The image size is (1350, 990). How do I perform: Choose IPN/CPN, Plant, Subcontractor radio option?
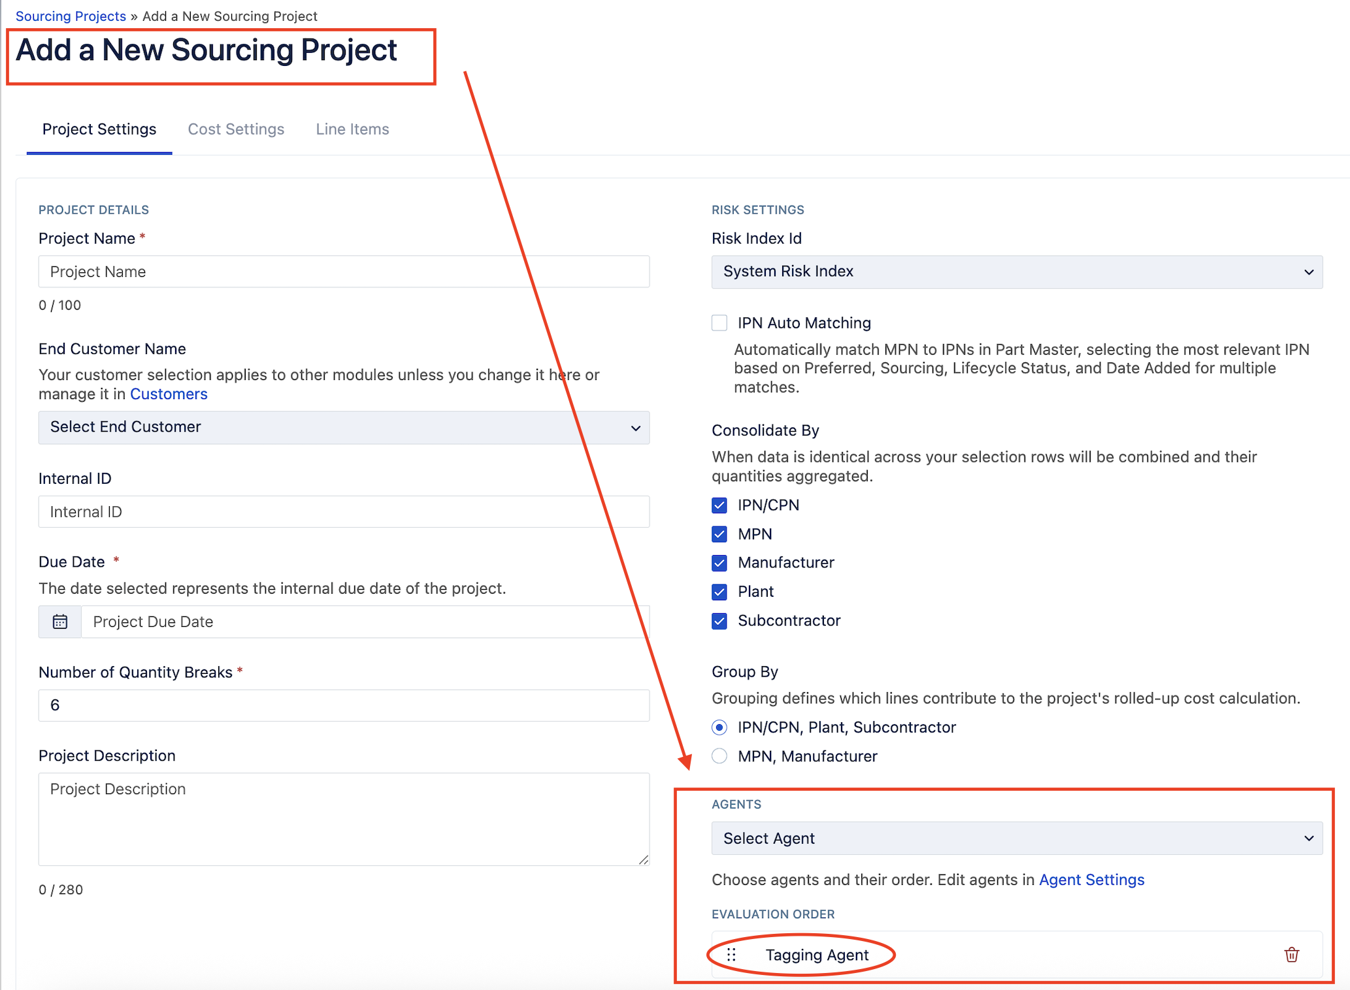(719, 727)
